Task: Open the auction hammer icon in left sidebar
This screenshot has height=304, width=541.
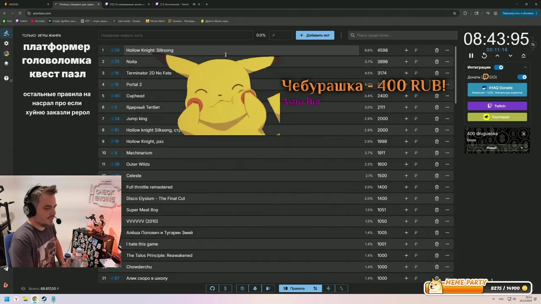Action: (x=6, y=33)
